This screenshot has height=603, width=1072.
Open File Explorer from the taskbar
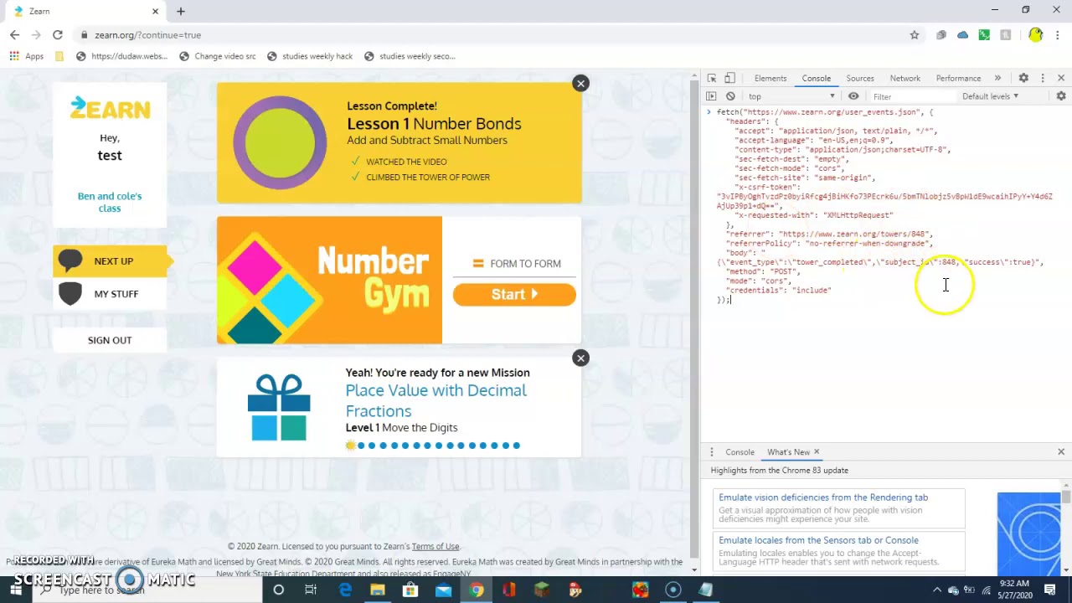378,590
